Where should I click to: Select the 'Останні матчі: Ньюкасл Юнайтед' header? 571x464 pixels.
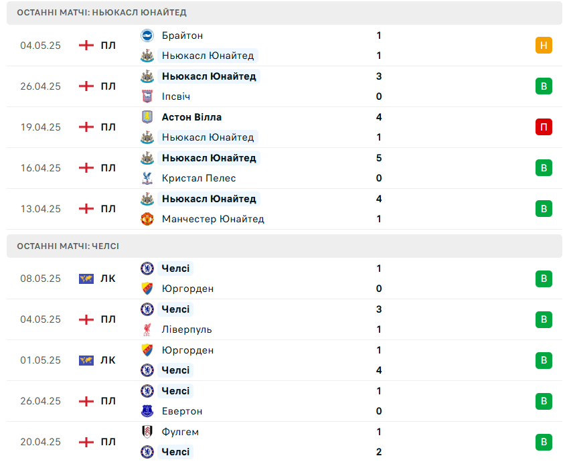pyautogui.click(x=102, y=13)
